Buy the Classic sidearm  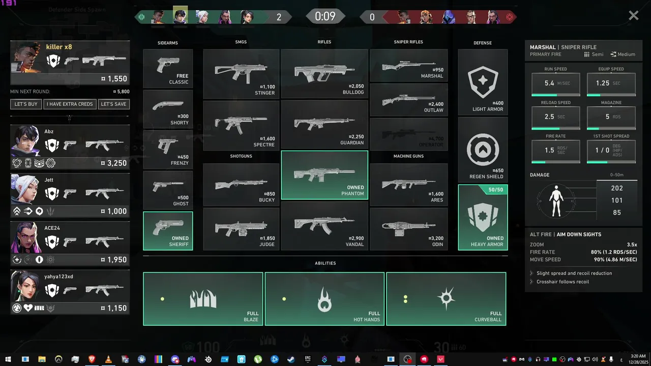(168, 69)
